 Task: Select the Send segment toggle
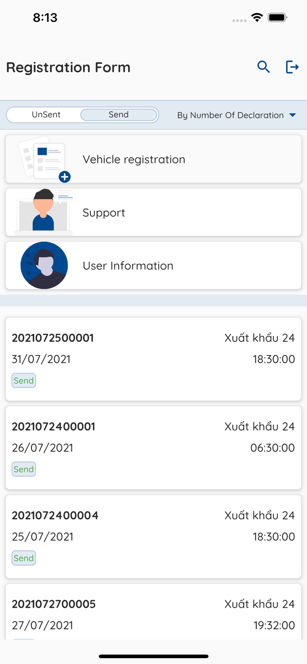(x=118, y=115)
